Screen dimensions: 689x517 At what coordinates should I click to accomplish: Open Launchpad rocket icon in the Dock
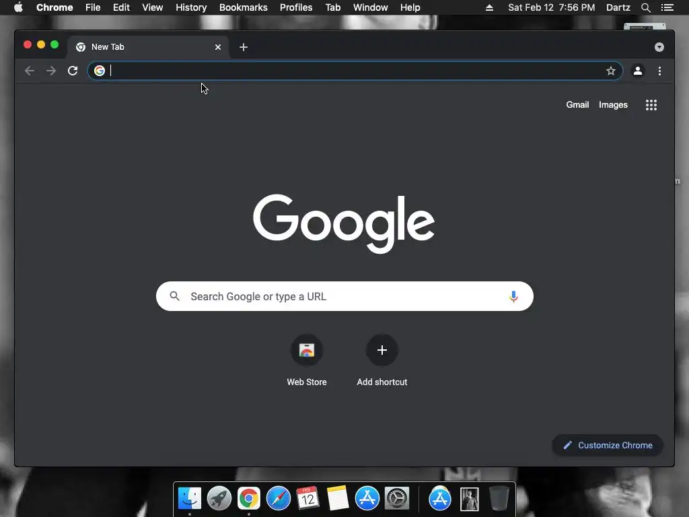pyautogui.click(x=219, y=499)
